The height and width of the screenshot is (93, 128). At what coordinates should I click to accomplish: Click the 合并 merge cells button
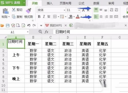click(125, 16)
